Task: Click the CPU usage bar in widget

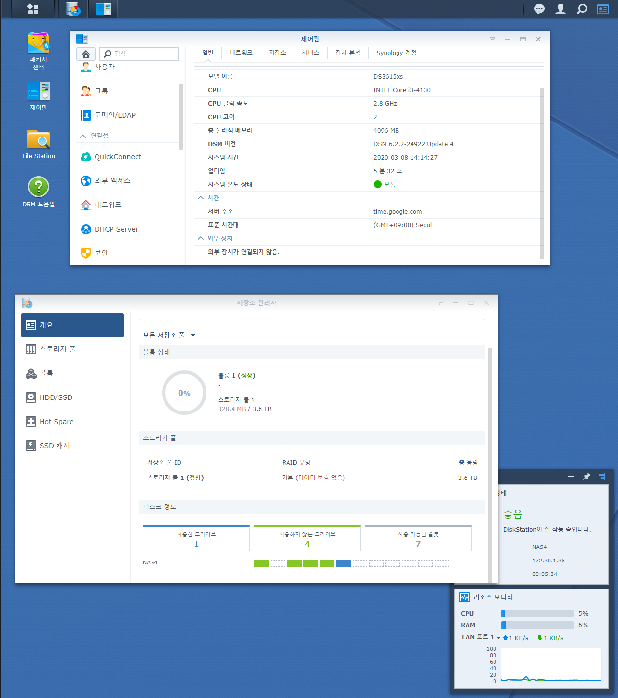Action: pyautogui.click(x=537, y=614)
